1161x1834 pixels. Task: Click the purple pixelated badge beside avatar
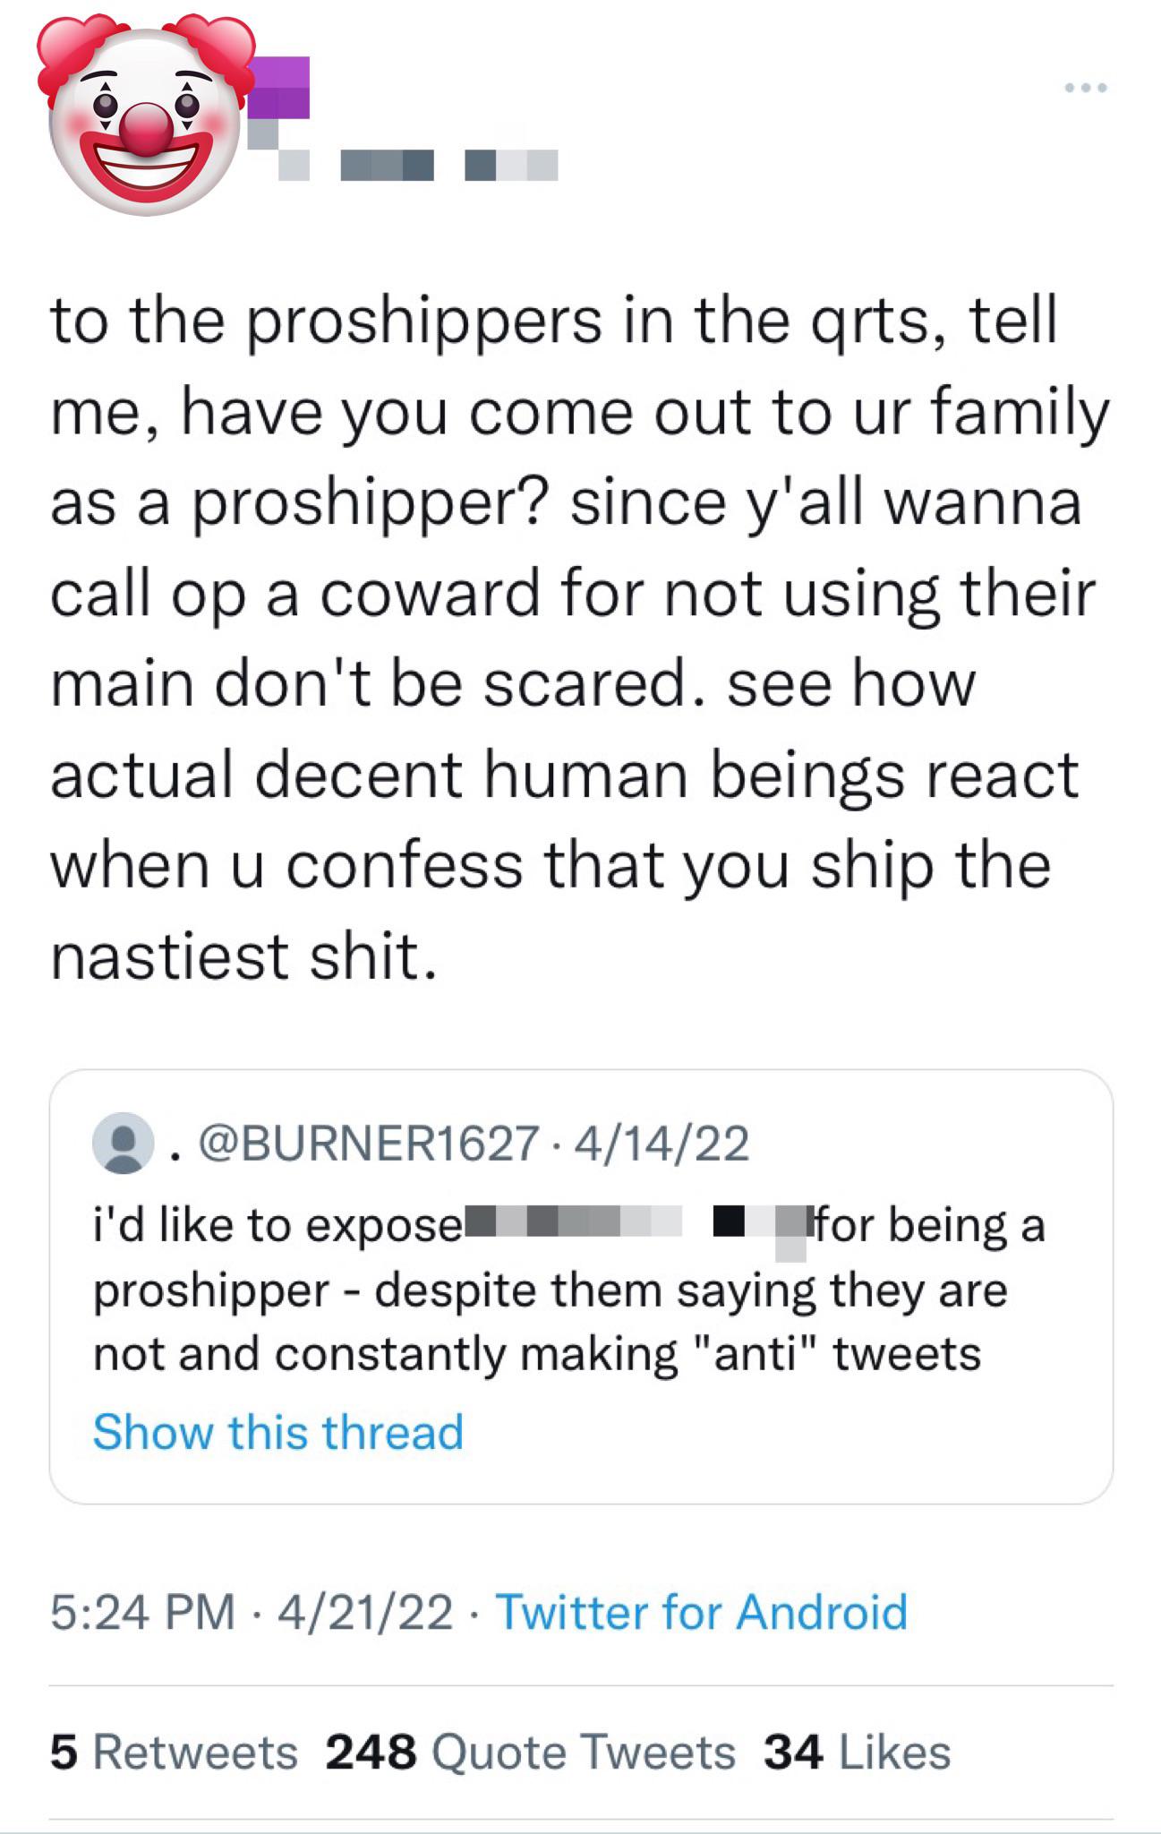click(279, 88)
